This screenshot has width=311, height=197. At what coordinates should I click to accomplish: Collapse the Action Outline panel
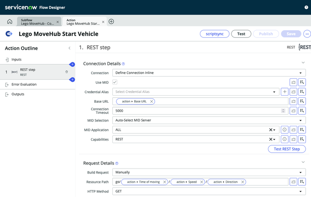click(x=69, y=48)
